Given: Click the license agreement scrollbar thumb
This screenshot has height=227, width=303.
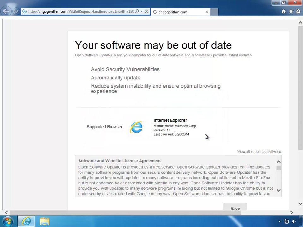Looking at the screenshot, I should pos(279,168).
